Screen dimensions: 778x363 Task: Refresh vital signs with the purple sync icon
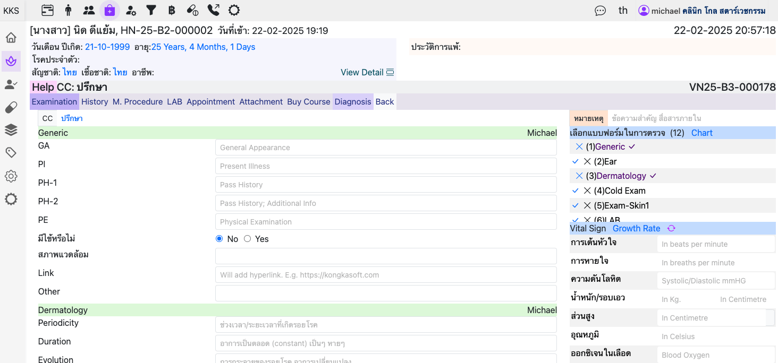(671, 229)
